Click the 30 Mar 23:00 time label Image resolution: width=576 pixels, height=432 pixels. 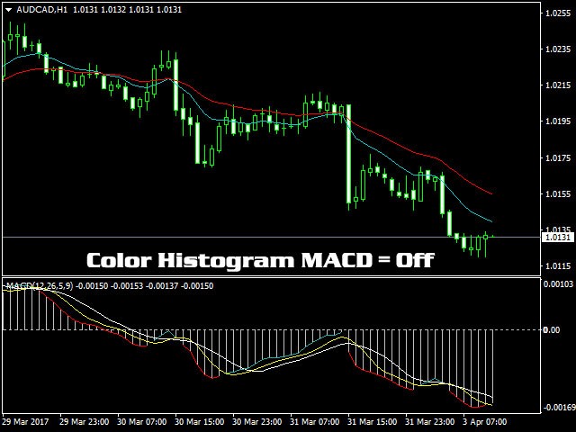click(257, 422)
